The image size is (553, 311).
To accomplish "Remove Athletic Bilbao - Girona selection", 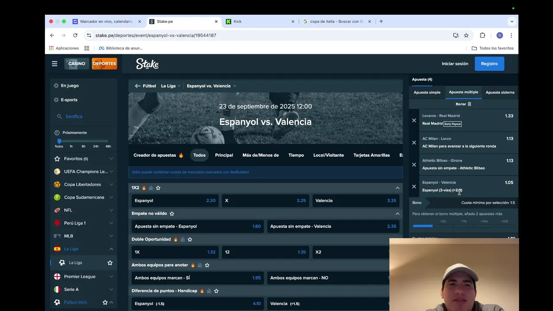I will tap(414, 165).
